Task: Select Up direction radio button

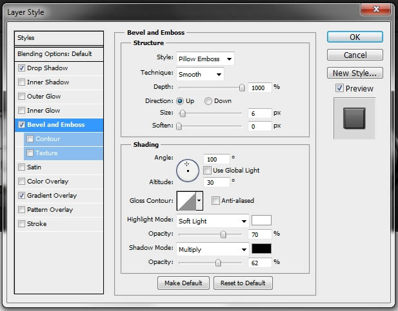Action: pyautogui.click(x=180, y=101)
